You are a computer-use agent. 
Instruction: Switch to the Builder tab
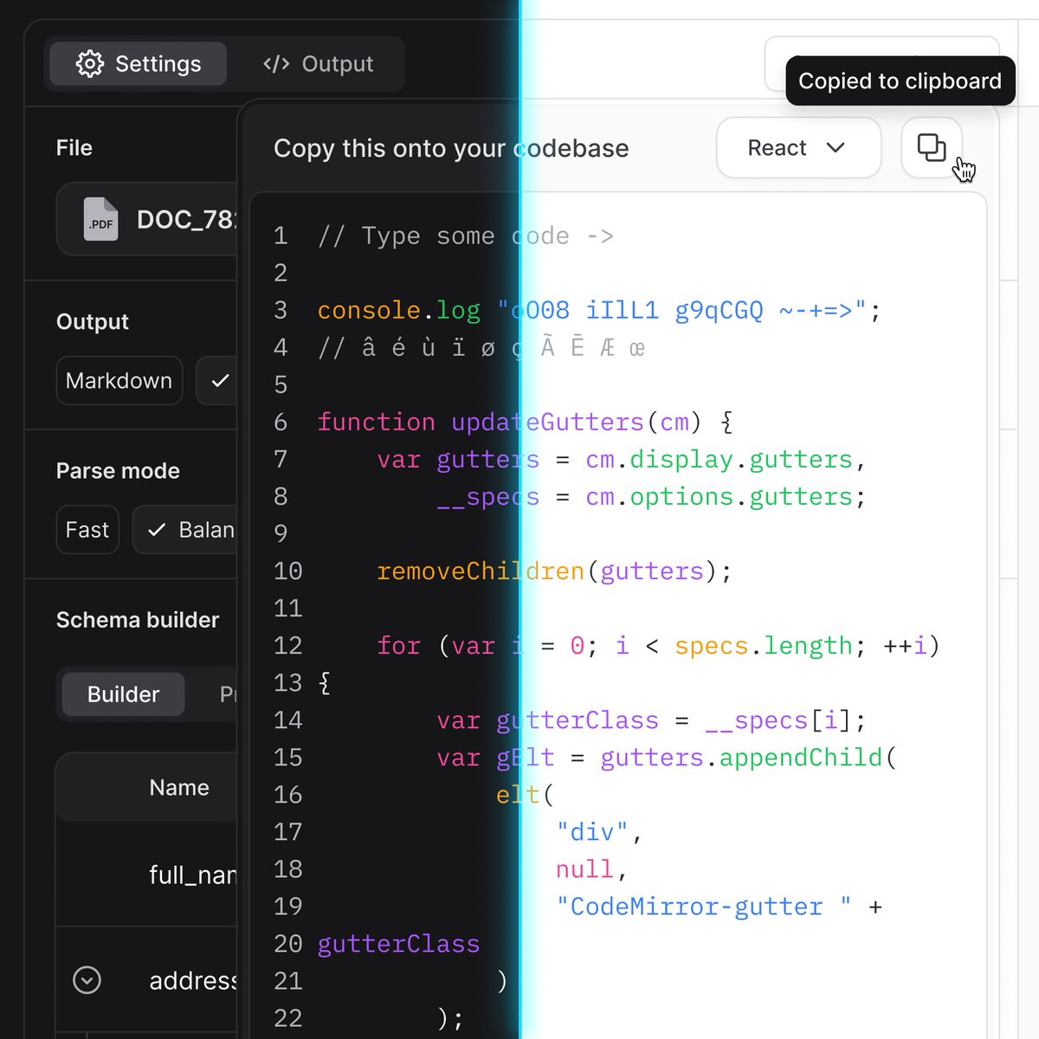click(123, 694)
